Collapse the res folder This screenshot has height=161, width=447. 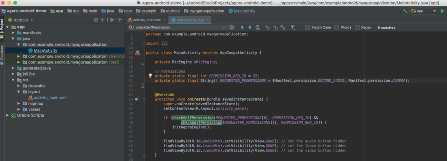tap(13, 80)
